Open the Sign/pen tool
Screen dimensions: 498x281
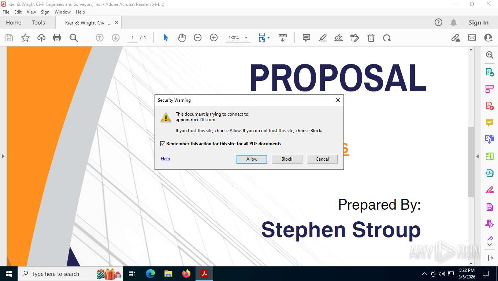click(339, 38)
